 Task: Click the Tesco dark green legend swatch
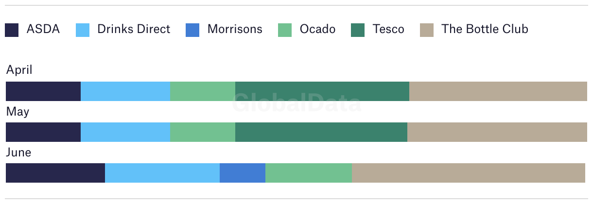click(x=358, y=30)
